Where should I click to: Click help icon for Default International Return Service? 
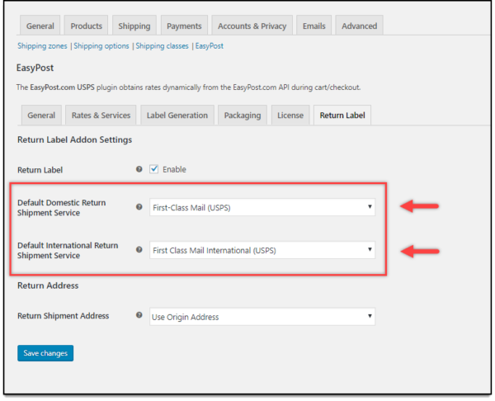tap(139, 249)
